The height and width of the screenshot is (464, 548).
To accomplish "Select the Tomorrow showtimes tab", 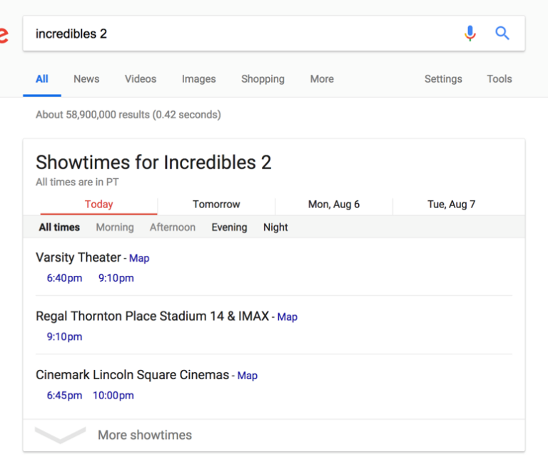I will [x=216, y=205].
